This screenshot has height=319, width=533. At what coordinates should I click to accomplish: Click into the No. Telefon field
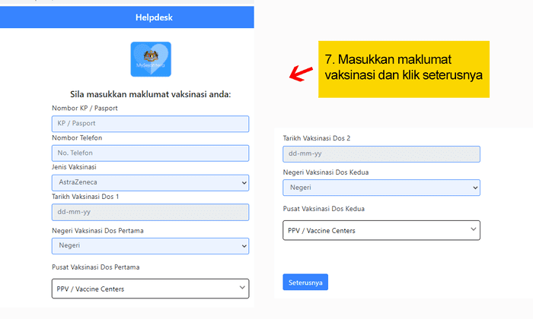(x=150, y=153)
